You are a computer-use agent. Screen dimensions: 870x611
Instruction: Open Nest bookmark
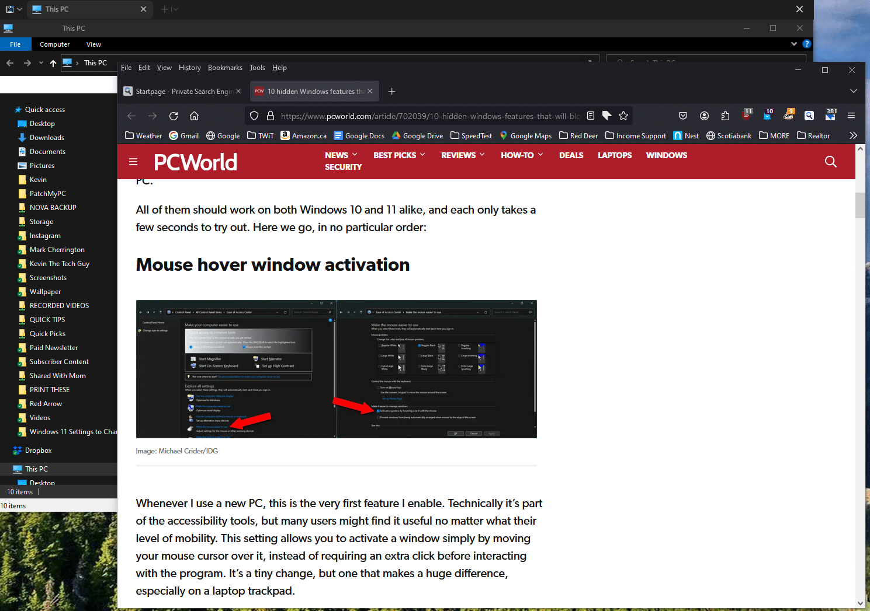click(x=686, y=135)
